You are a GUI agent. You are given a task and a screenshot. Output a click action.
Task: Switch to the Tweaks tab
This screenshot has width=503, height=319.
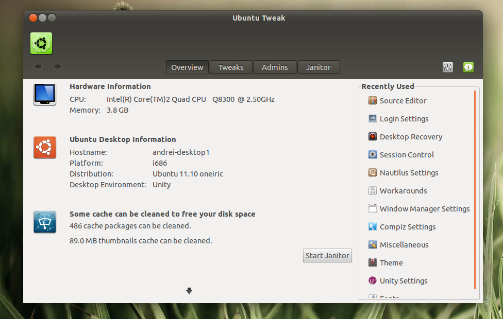231,67
